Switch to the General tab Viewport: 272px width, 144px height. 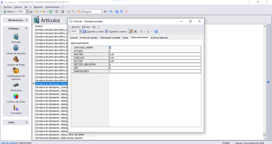74,38
